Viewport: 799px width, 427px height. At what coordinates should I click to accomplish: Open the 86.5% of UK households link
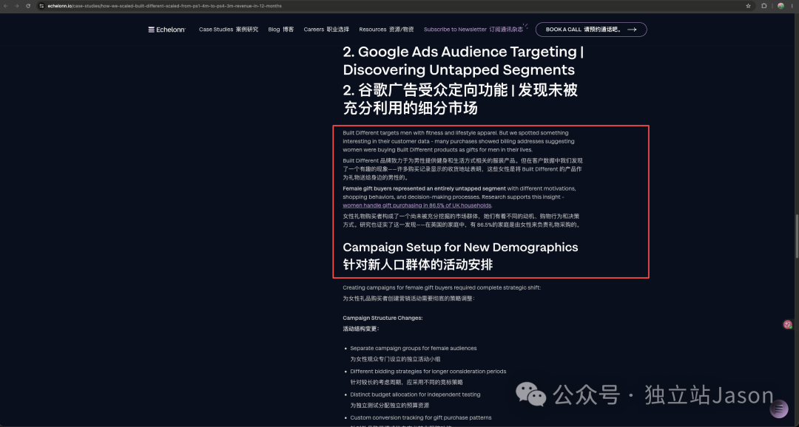[x=417, y=205]
